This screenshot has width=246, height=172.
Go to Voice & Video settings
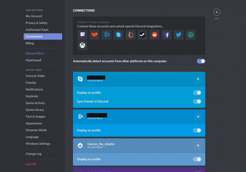[x=35, y=76]
